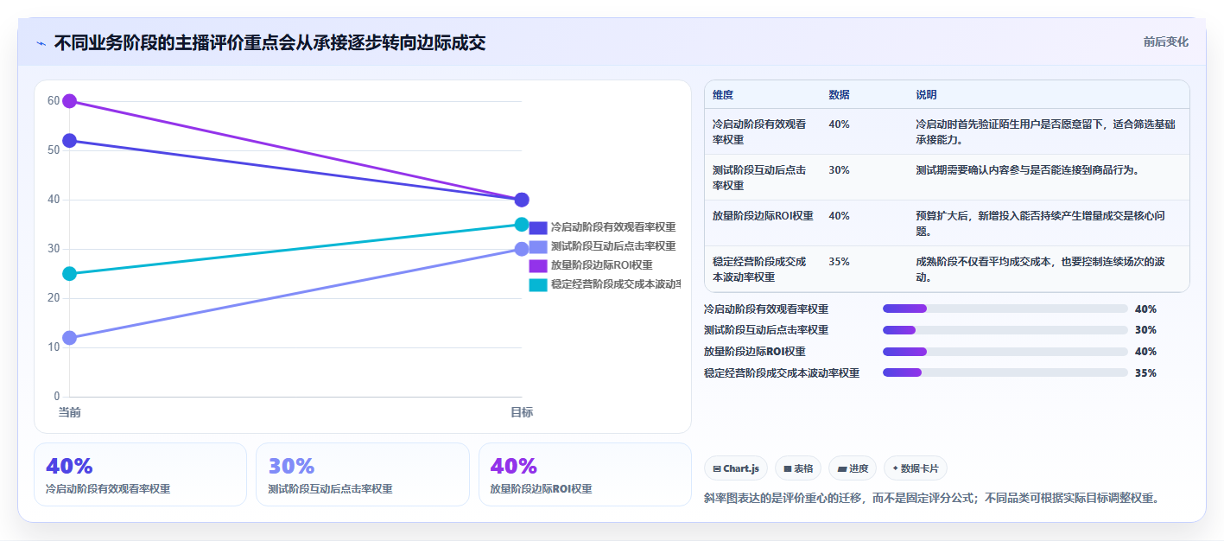Open the 40% 冷启动阶段有效观看率权重 stat card
This screenshot has width=1224, height=541.
pos(140,474)
